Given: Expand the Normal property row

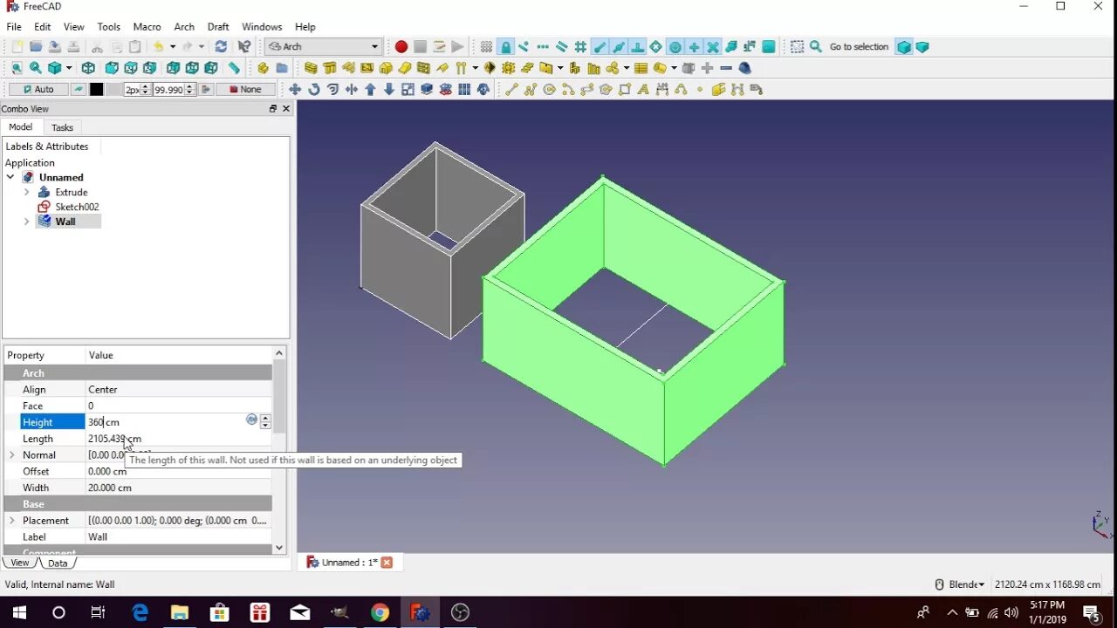Looking at the screenshot, I should 12,454.
